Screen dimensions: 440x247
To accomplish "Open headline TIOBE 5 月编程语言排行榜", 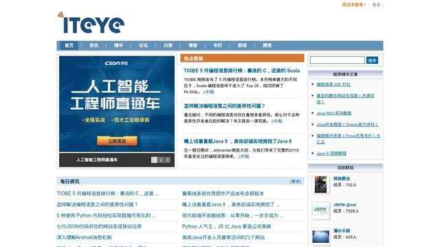I will 241,71.
